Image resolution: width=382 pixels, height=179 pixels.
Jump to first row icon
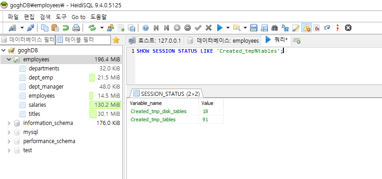[x=156, y=28]
